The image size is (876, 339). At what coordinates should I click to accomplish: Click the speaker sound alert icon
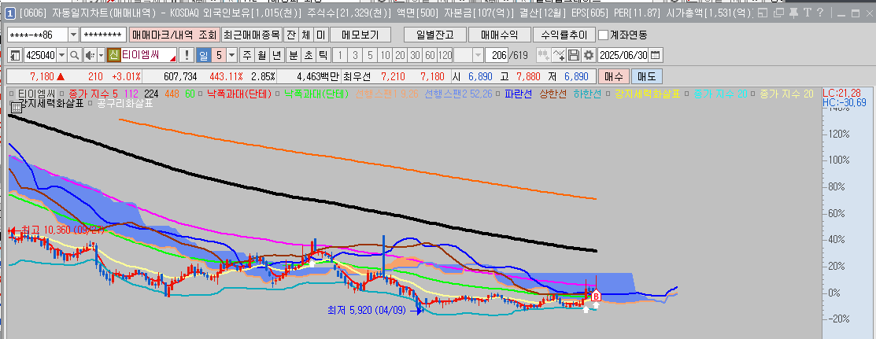[x=90, y=55]
